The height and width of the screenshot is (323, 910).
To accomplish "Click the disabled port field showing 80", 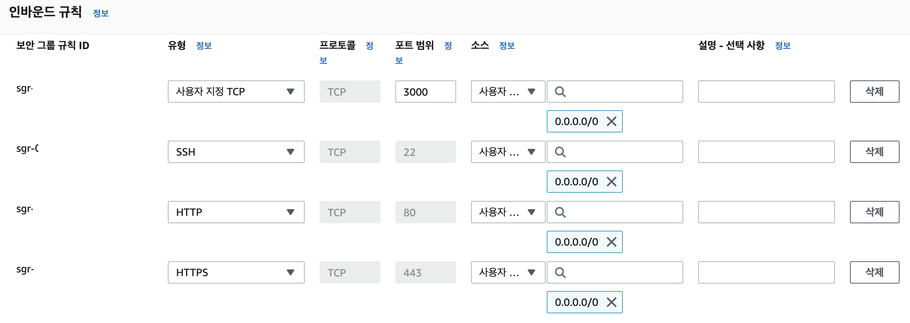I will 426,212.
